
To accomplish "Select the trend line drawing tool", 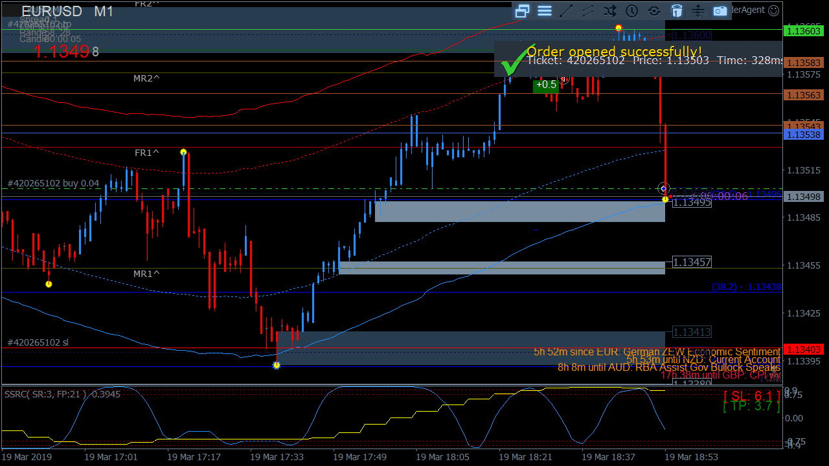I will 566,10.
